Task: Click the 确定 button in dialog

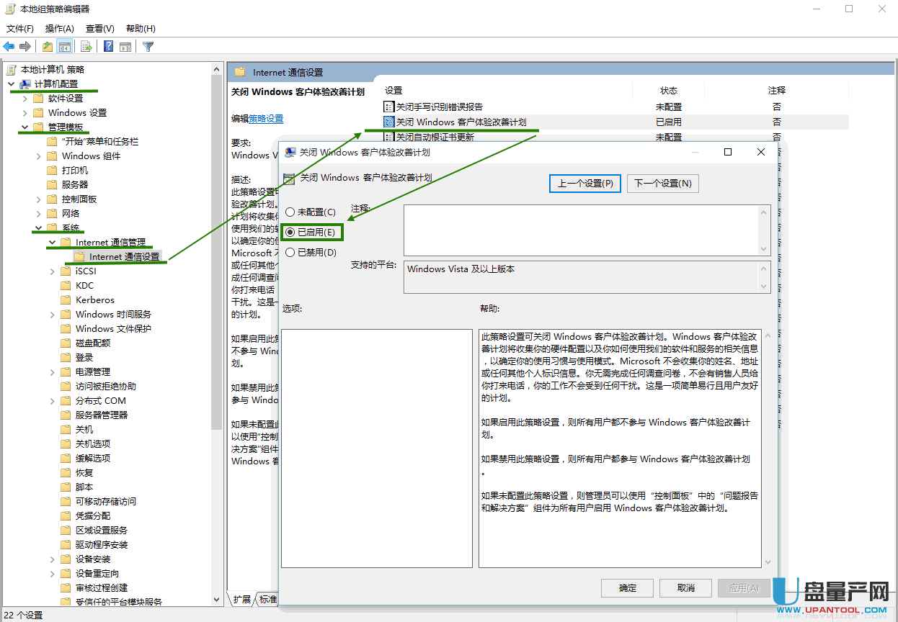Action: click(627, 587)
